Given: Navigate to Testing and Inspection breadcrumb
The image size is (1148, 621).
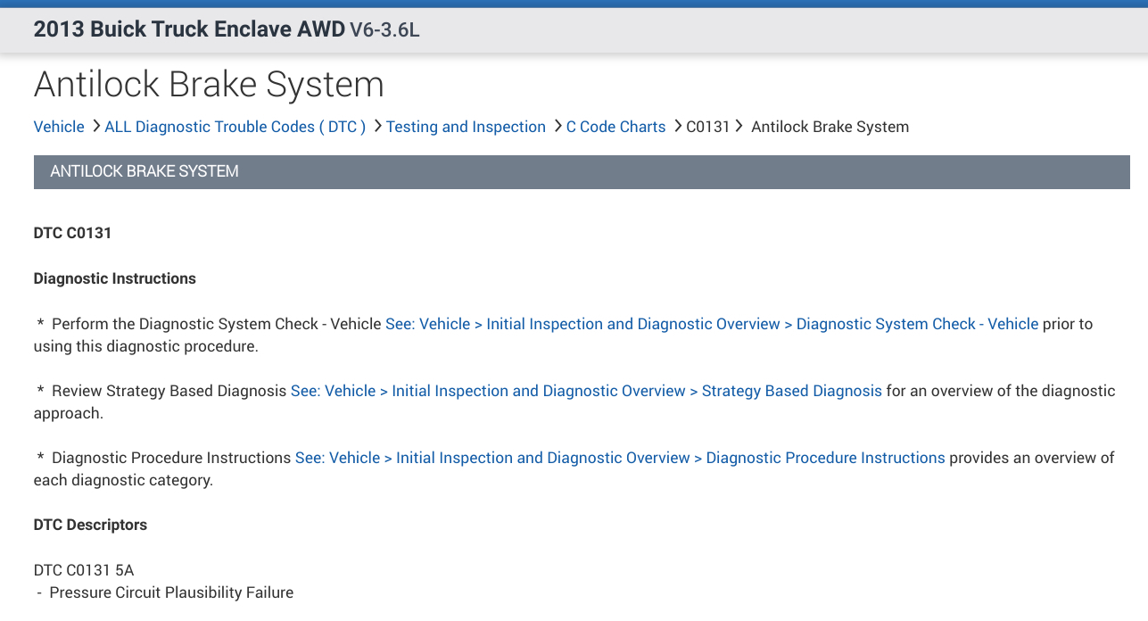Looking at the screenshot, I should point(466,127).
